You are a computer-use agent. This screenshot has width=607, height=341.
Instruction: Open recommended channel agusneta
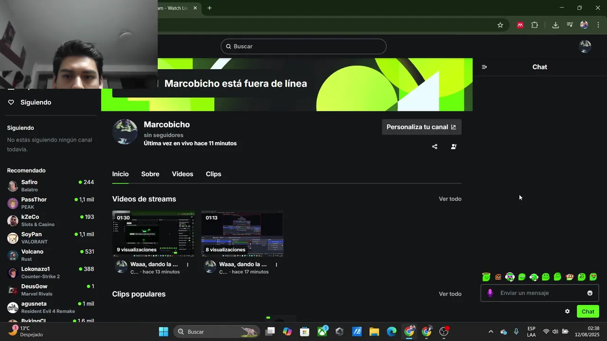point(50,307)
